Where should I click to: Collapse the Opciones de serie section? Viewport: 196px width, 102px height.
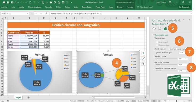[153, 35]
